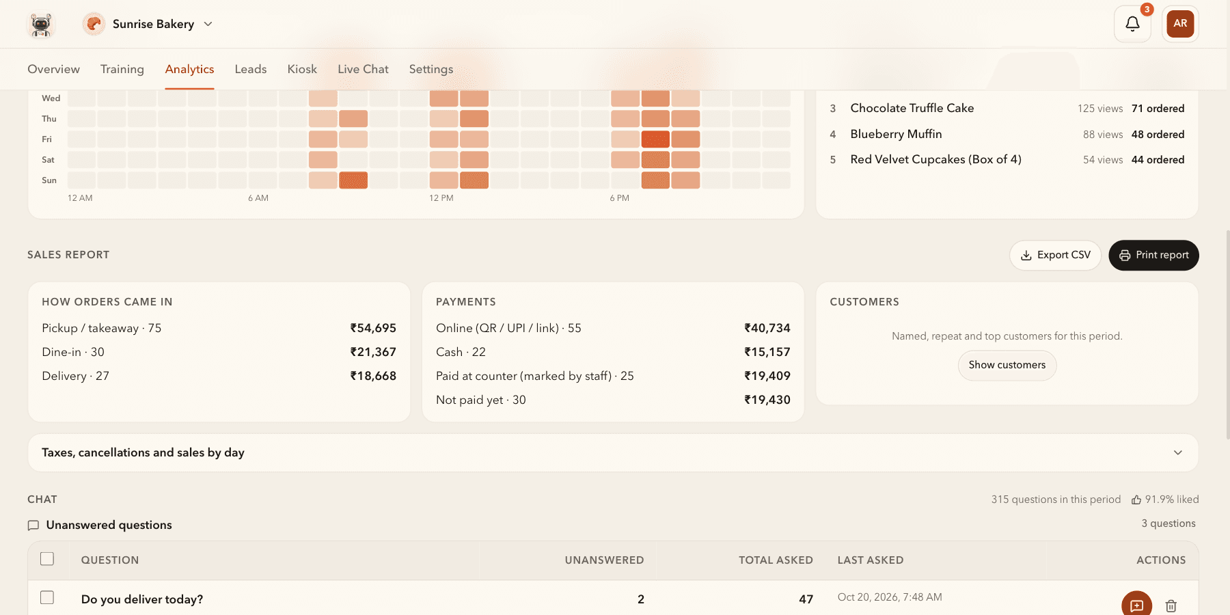Click the Sunrise Bakery croissant logo
This screenshot has height=615, width=1230.
point(94,24)
